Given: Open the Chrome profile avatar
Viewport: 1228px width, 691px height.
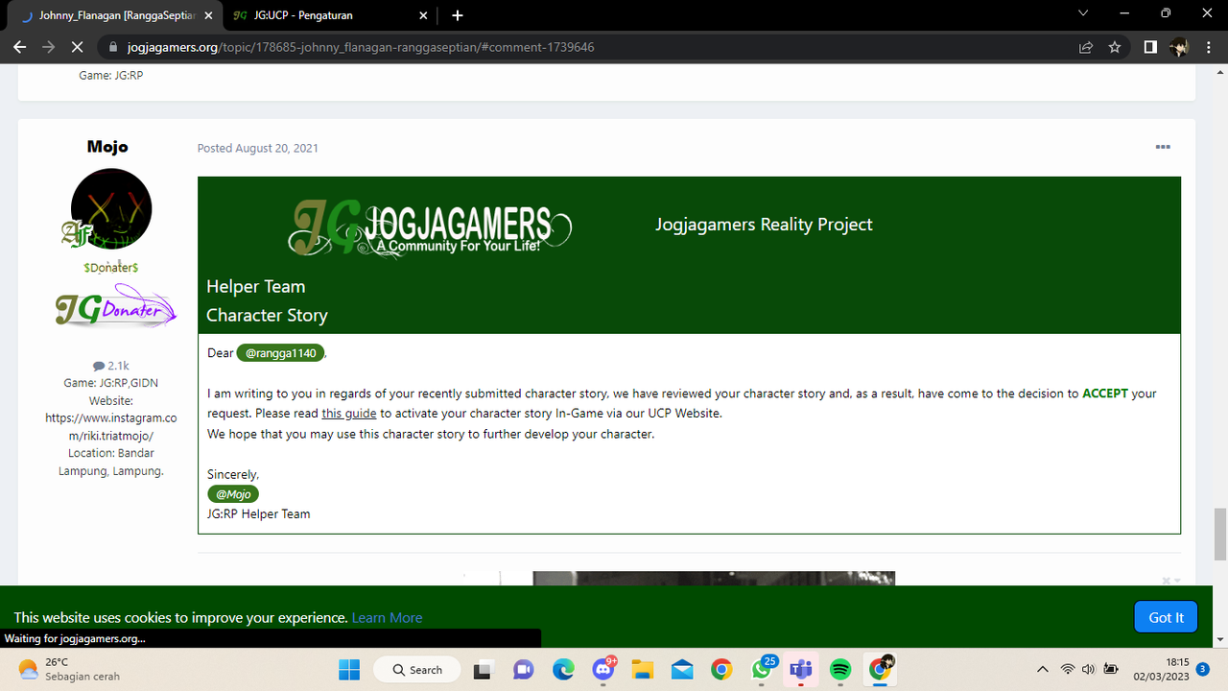Looking at the screenshot, I should [x=1179, y=46].
